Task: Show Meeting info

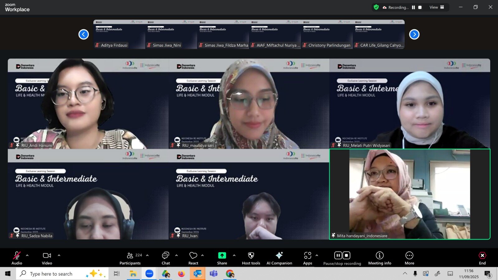Action: [x=379, y=258]
